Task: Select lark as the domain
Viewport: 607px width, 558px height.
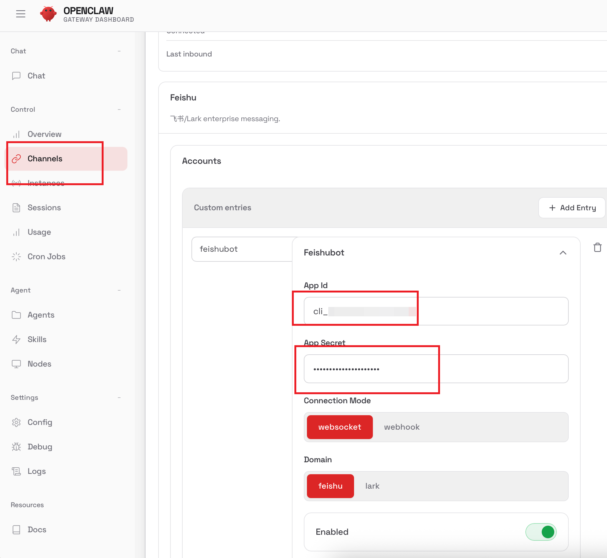Action: 372,486
